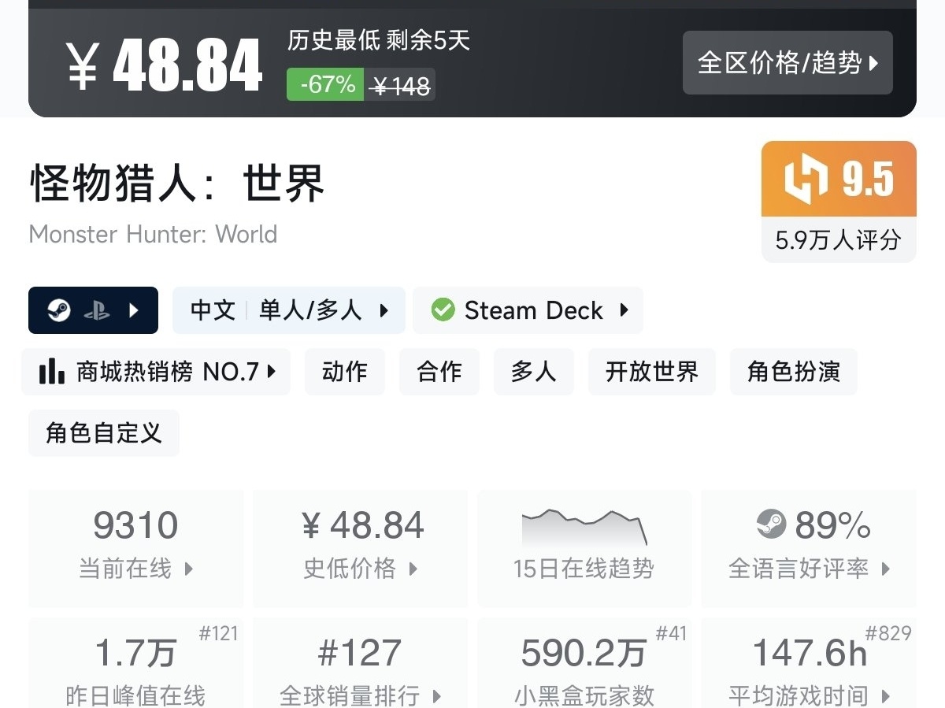This screenshot has width=945, height=708.
Task: Open 全球销量排行 #127
Action: (361, 662)
